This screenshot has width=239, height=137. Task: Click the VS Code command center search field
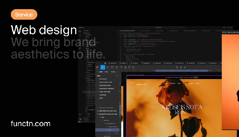click(158, 27)
